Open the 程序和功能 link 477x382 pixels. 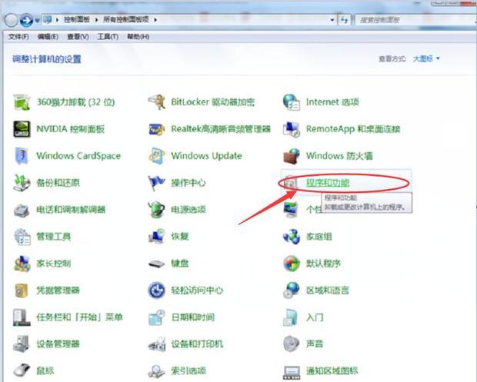328,183
